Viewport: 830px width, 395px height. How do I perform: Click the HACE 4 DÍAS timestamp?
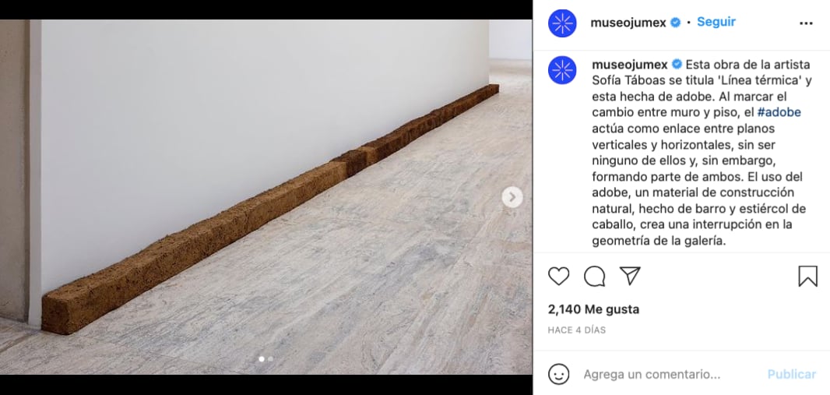[576, 330]
